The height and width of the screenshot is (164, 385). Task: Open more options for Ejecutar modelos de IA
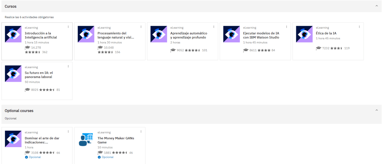pyautogui.click(x=286, y=27)
